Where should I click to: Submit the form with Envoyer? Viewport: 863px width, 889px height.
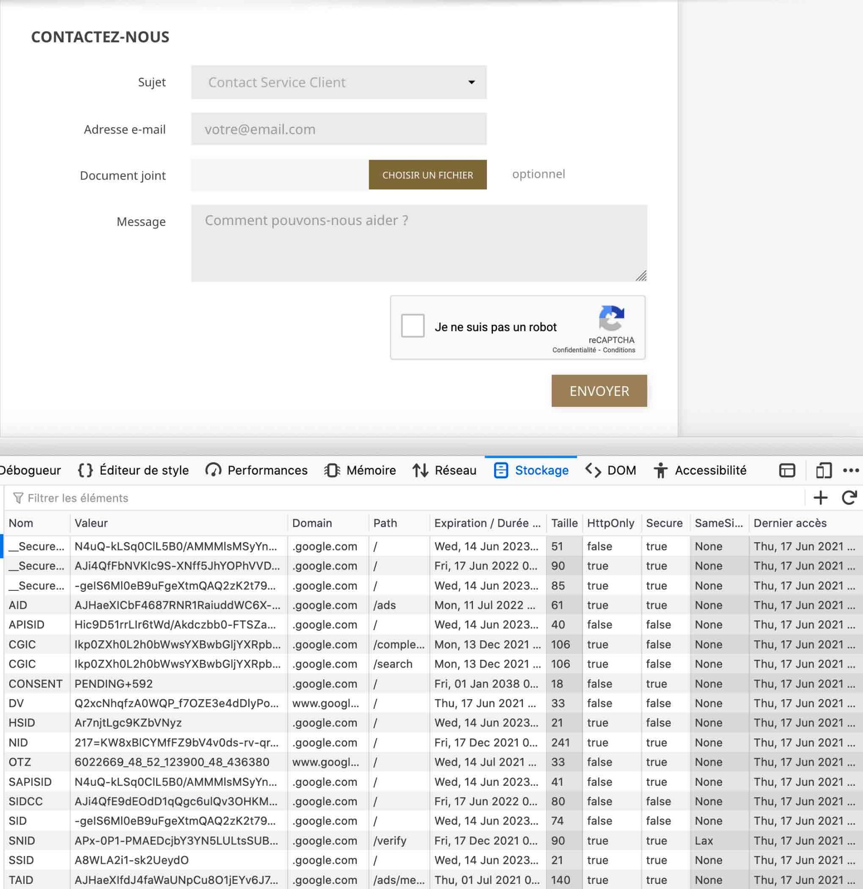click(599, 391)
